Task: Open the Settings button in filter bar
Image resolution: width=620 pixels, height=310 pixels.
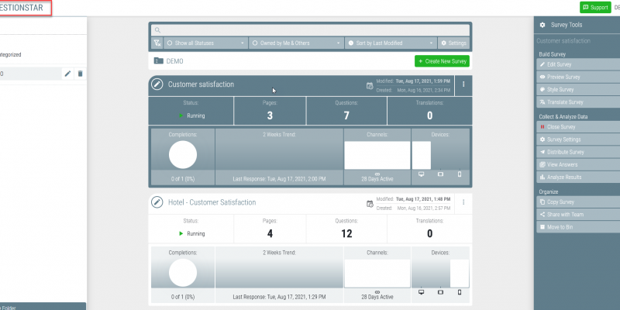Action: point(454,43)
